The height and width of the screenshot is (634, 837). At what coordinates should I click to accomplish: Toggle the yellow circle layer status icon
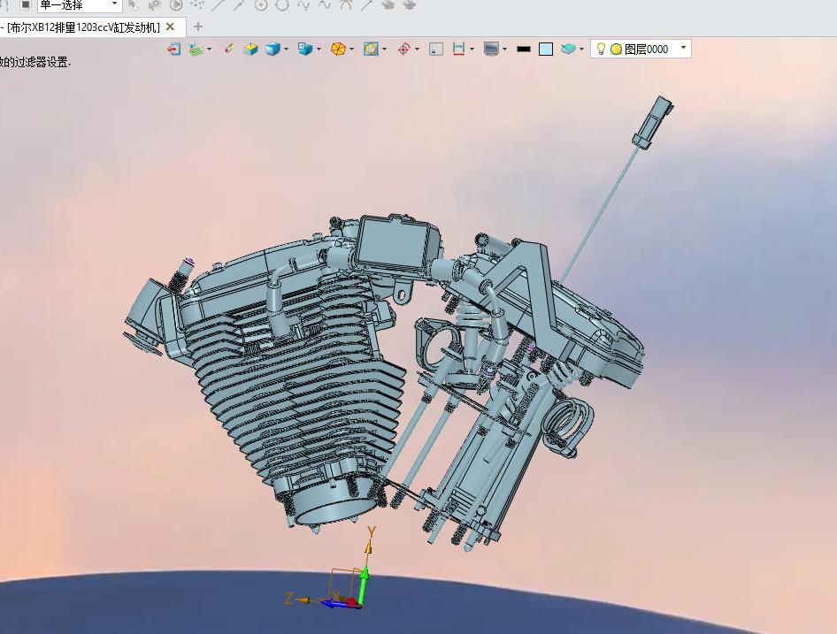[x=616, y=50]
